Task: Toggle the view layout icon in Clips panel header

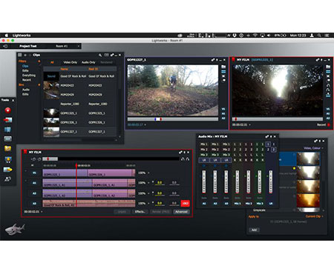Action: (106, 55)
